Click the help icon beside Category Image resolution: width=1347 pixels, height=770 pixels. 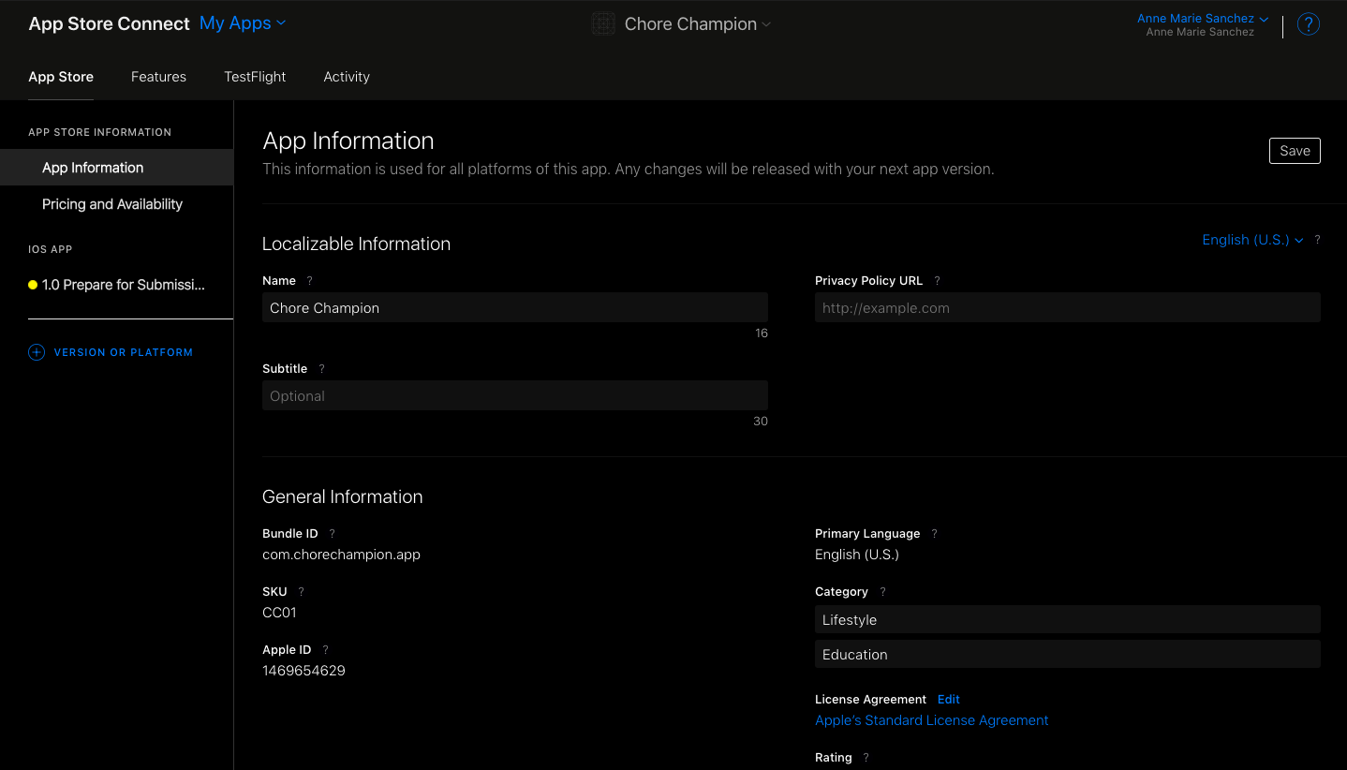click(882, 592)
